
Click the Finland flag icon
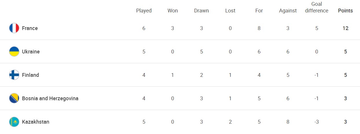pyautogui.click(x=14, y=75)
